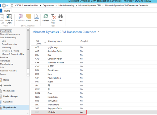Open Order Processing in tree
This screenshot has height=115, width=157.
point(9,44)
